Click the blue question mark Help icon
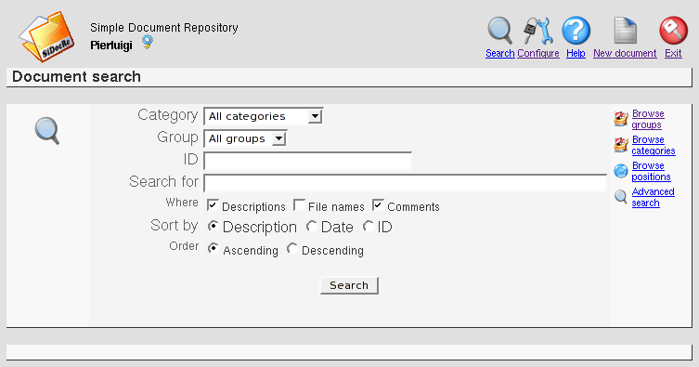This screenshot has width=699, height=367. [576, 31]
